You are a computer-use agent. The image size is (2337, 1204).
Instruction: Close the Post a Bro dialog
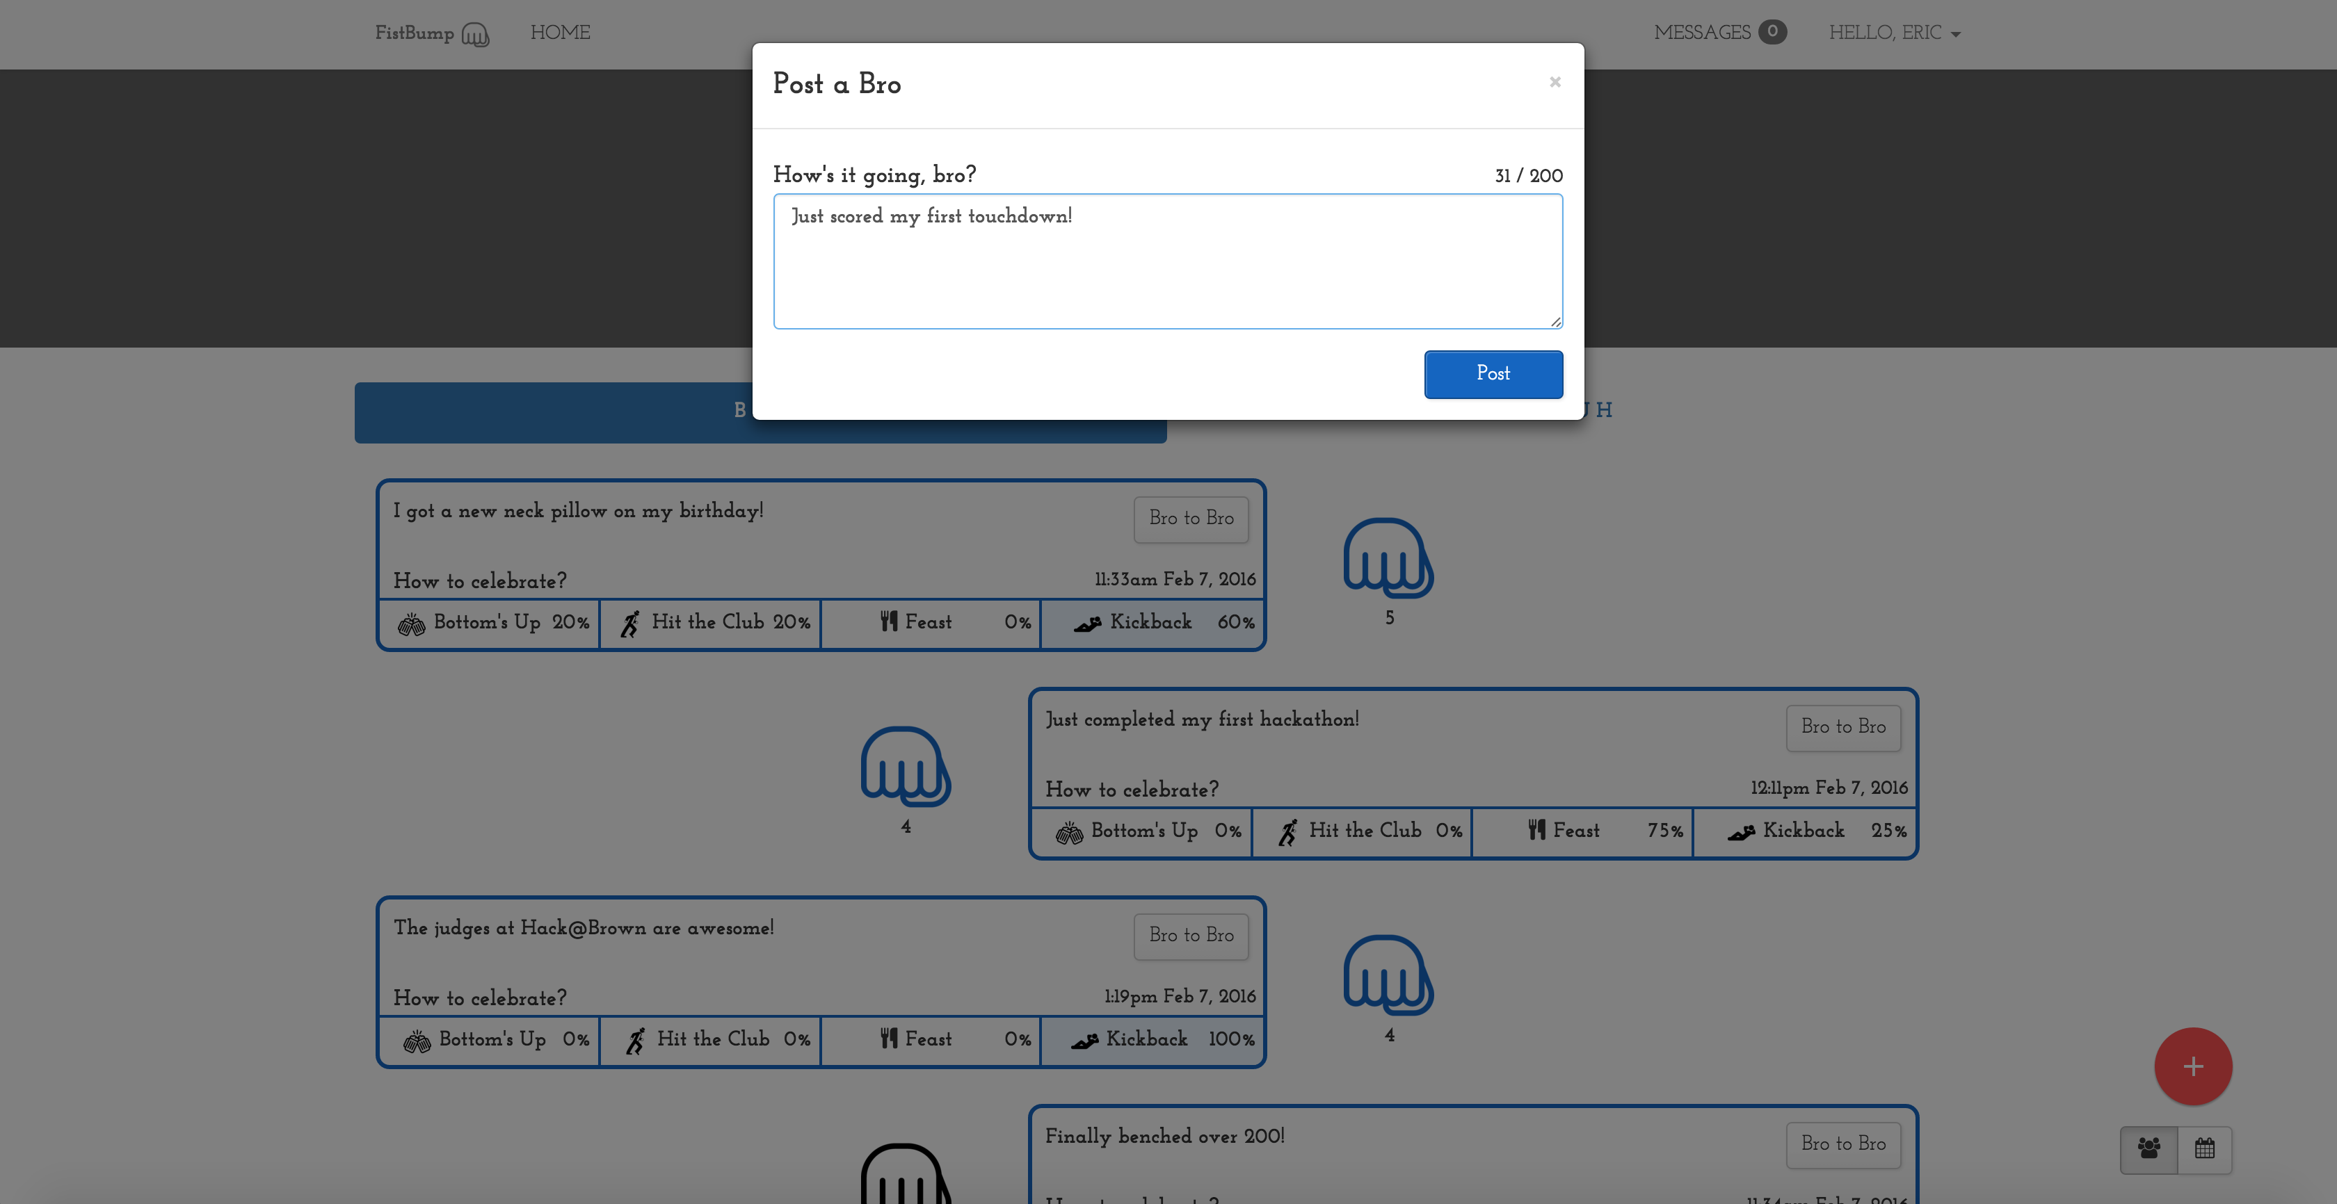pos(1555,83)
